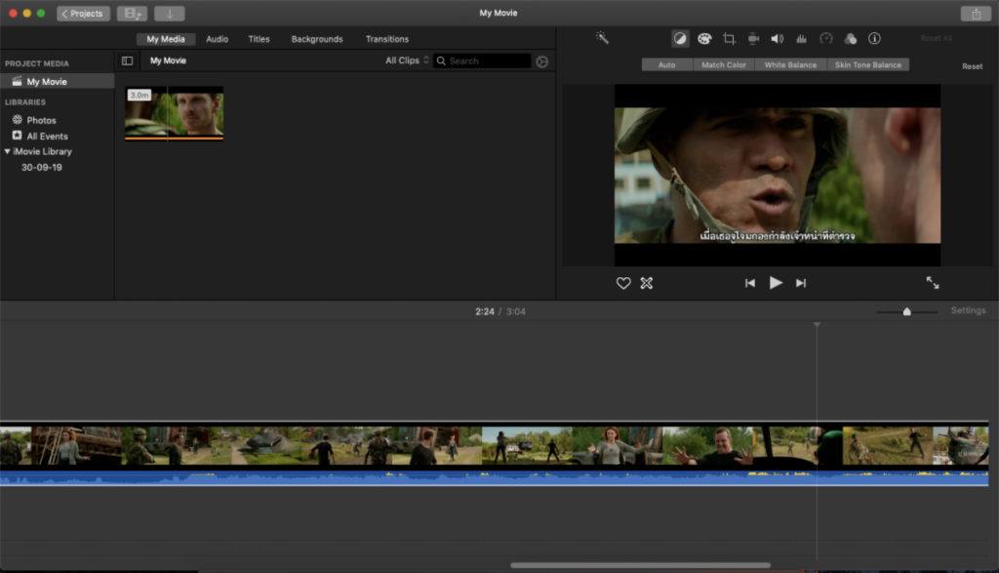The width and height of the screenshot is (999, 573).
Task: Select the Clip Filter effects icon
Action: coord(851,39)
